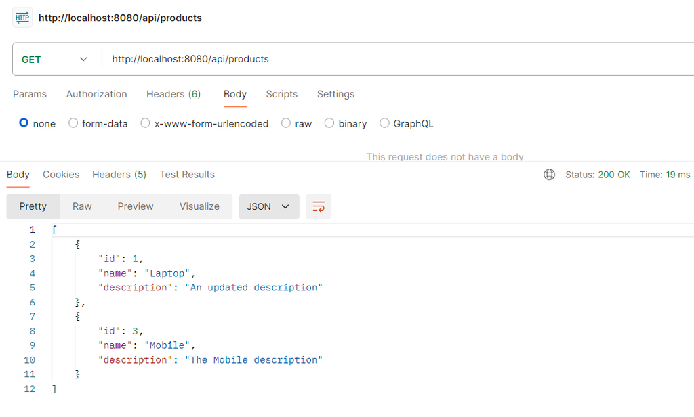Image resolution: width=694 pixels, height=417 pixels.
Task: Go to the Scripts tab
Action: [x=281, y=94]
